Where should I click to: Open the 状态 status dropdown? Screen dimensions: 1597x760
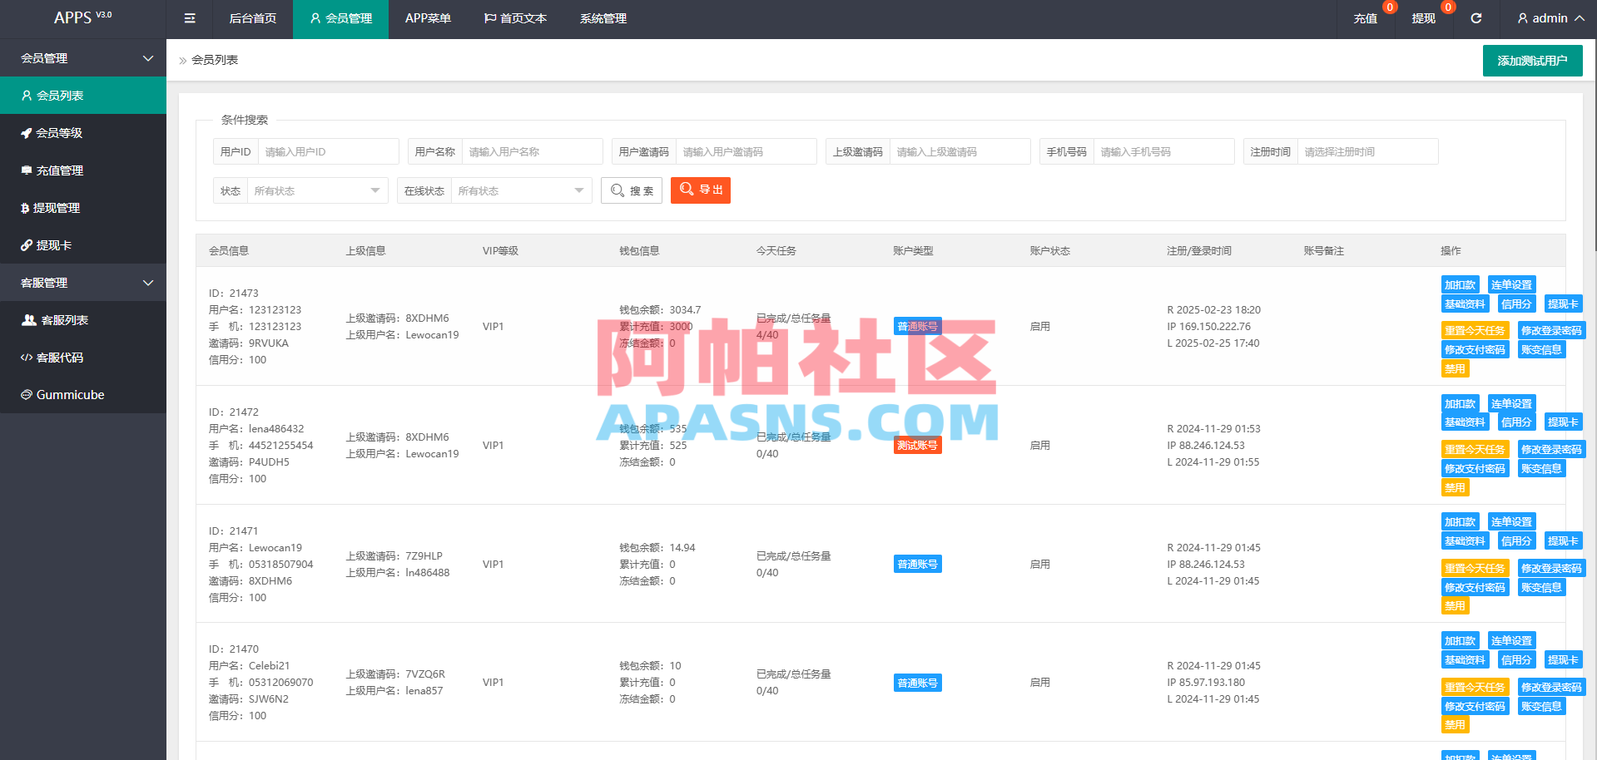pyautogui.click(x=316, y=190)
